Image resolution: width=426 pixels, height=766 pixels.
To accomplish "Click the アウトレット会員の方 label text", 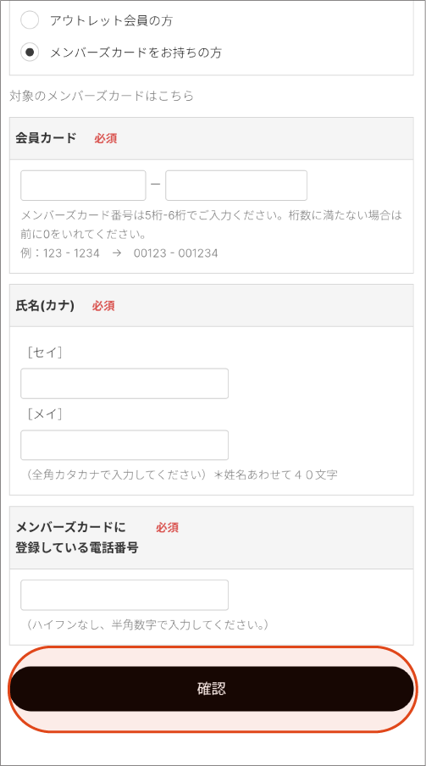I will pos(112,21).
